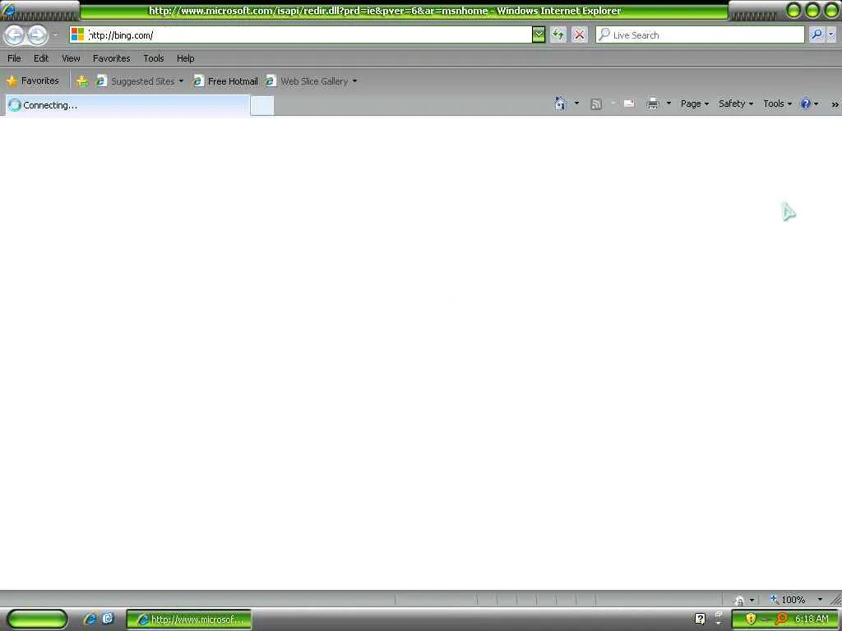Open the Help menu
Image resolution: width=842 pixels, height=631 pixels.
[185, 58]
